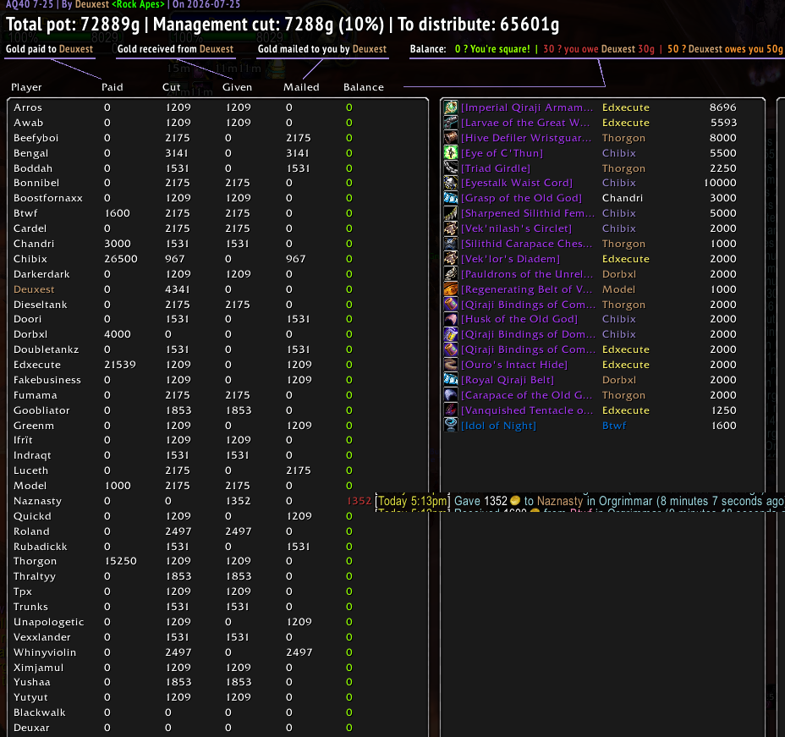Click the Idol of Night item icon

click(451, 425)
